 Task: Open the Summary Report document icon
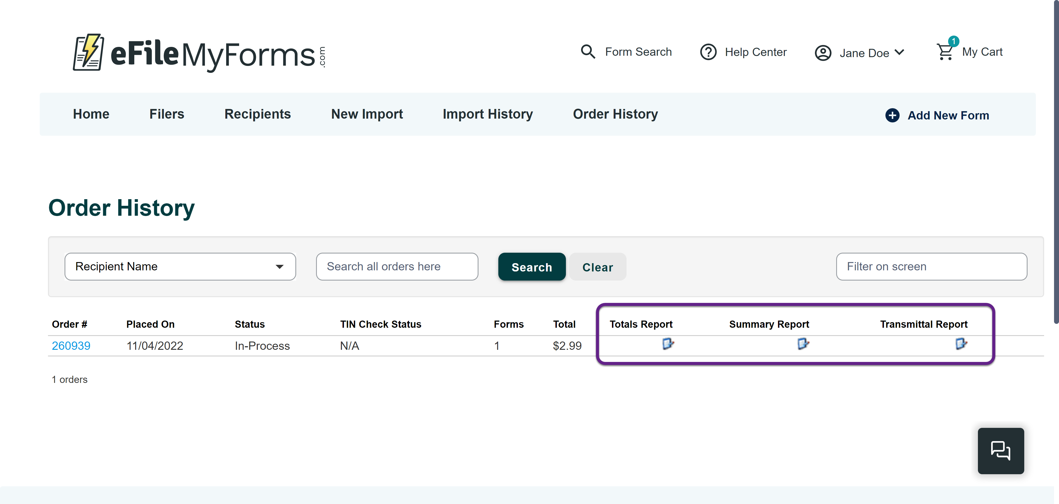[803, 343]
